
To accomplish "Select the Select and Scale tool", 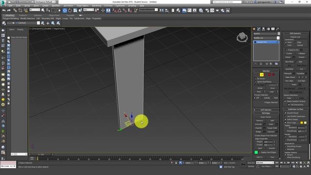I will 75,10.
